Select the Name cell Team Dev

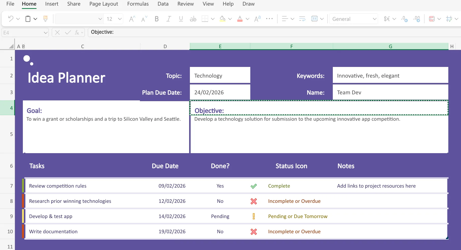[390, 92]
